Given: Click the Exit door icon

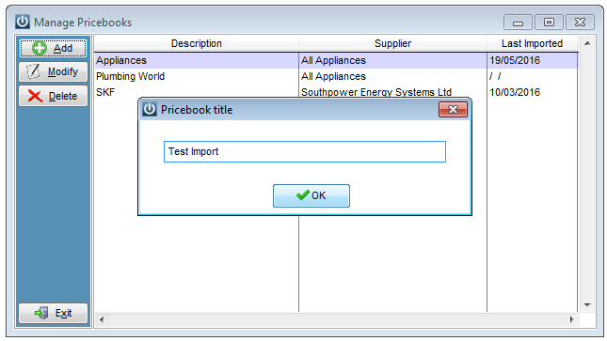Looking at the screenshot, I should pos(41,313).
